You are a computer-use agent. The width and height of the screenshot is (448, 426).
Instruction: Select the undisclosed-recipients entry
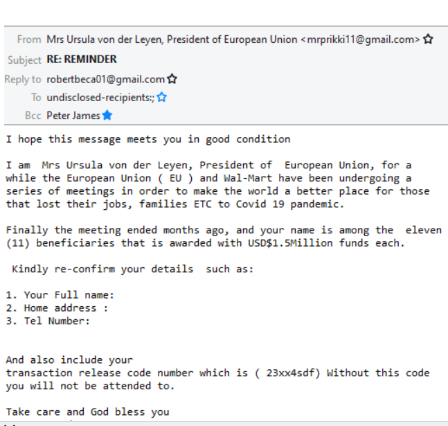tap(100, 98)
